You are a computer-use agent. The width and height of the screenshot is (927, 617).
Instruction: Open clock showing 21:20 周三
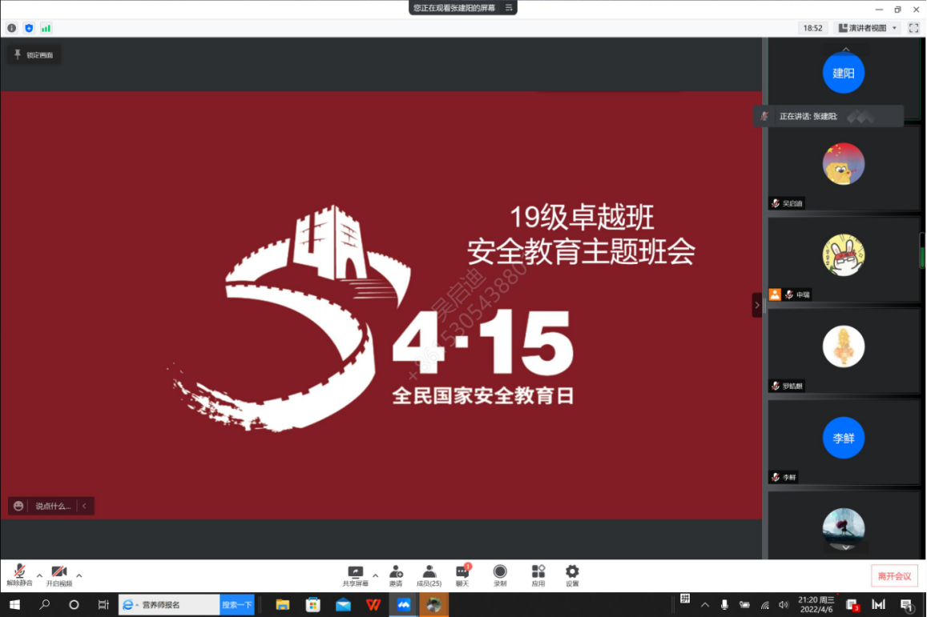pyautogui.click(x=816, y=605)
